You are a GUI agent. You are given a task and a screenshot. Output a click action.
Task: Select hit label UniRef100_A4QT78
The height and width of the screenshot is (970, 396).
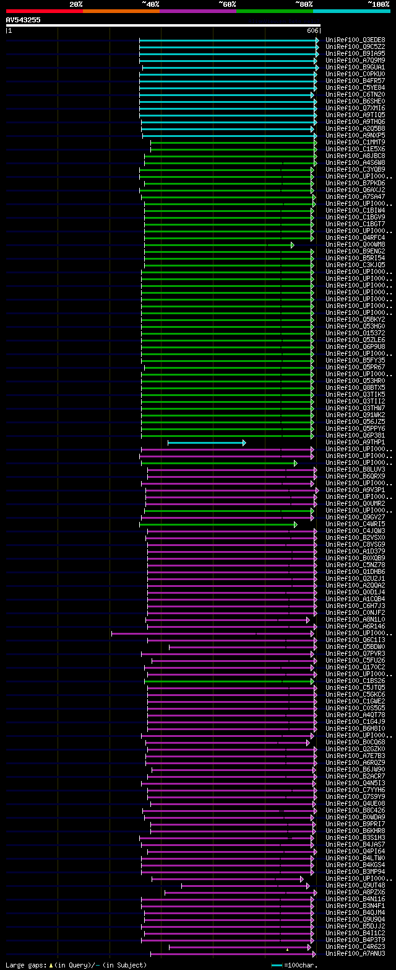[355, 715]
